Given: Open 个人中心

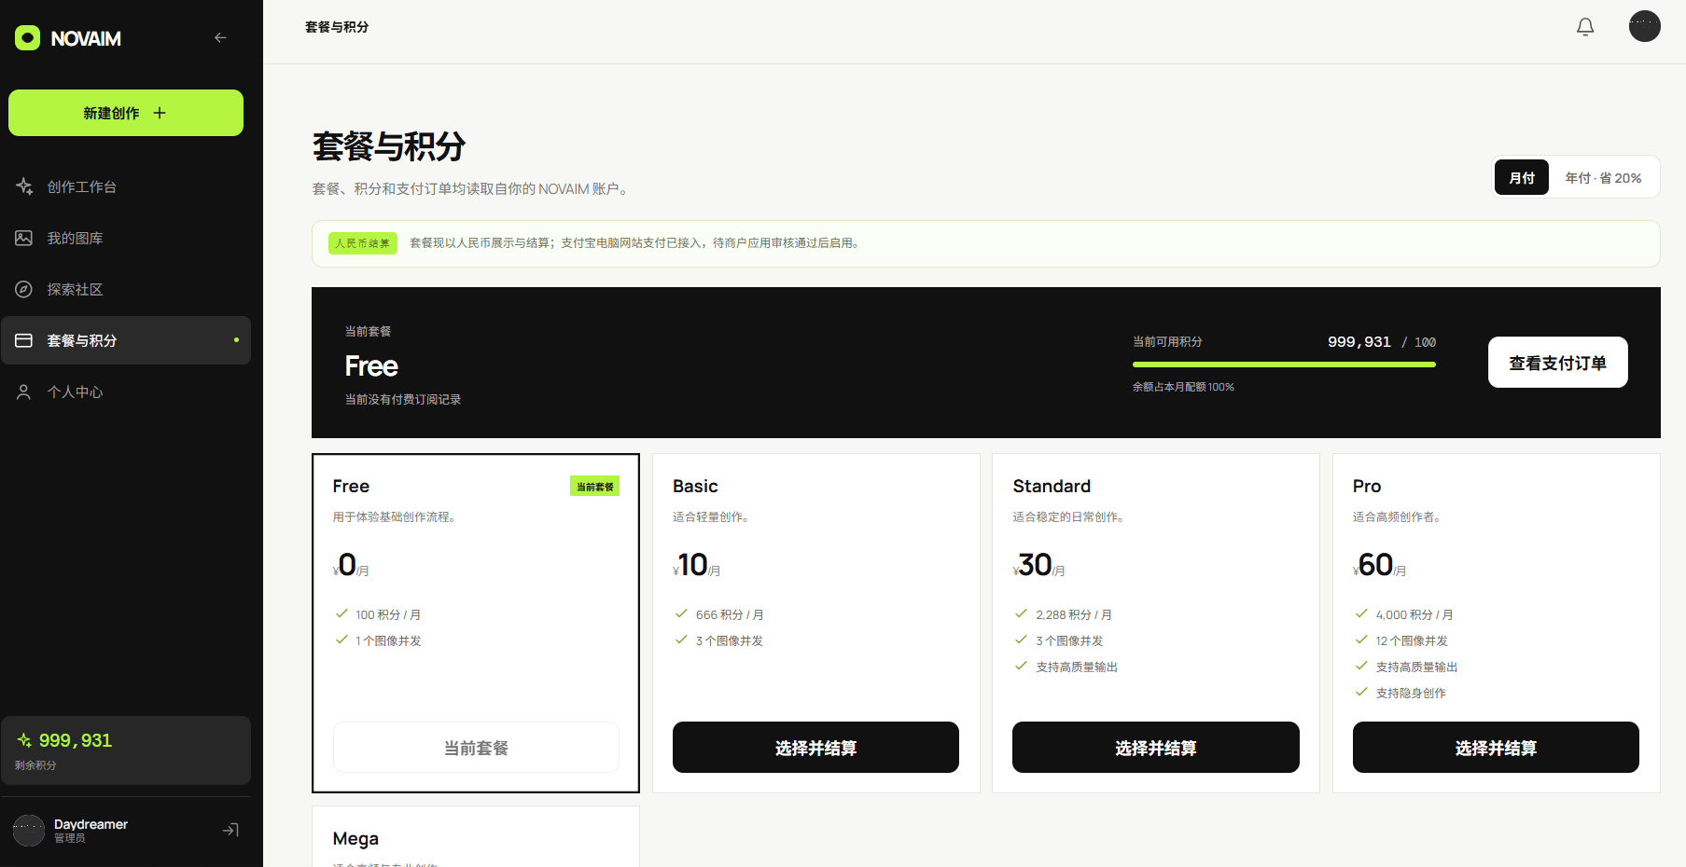Looking at the screenshot, I should pyautogui.click(x=126, y=392).
